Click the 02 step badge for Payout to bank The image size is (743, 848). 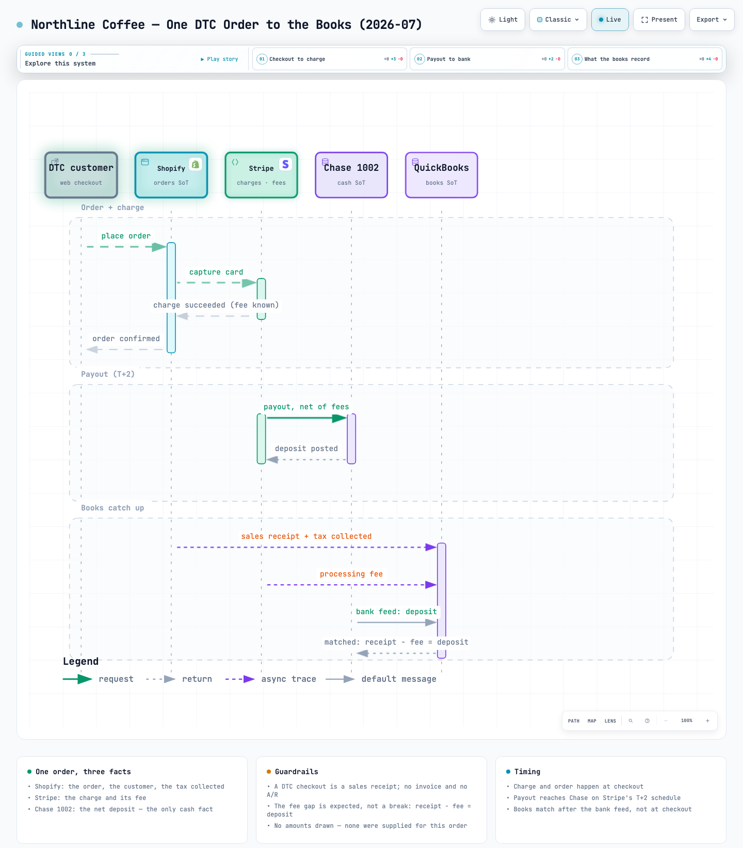tap(419, 59)
